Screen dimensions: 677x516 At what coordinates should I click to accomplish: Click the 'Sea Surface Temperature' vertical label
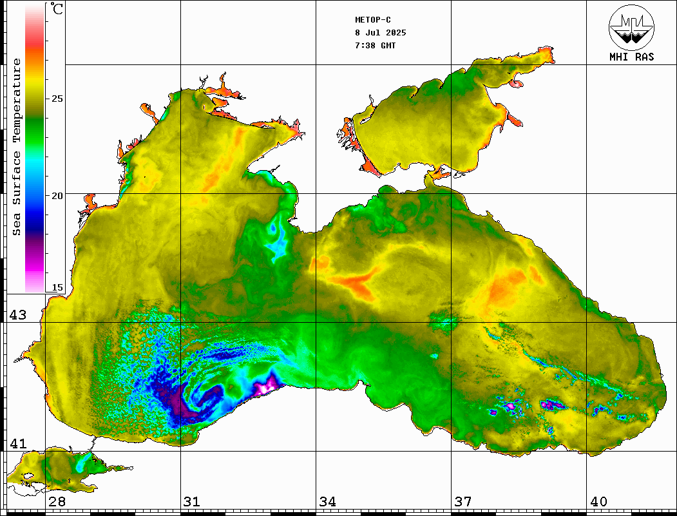tap(17, 147)
